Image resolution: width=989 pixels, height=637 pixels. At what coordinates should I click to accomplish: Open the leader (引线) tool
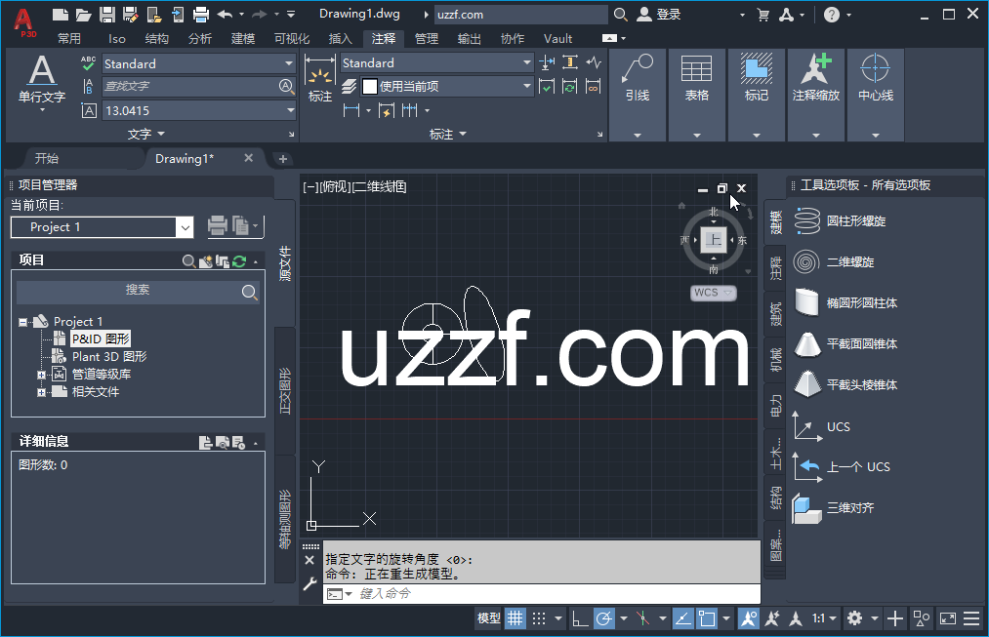(x=638, y=79)
